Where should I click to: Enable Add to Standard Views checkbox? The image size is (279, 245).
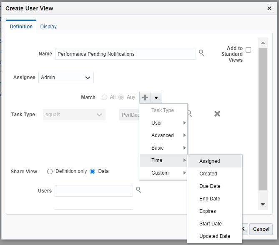[x=248, y=50]
